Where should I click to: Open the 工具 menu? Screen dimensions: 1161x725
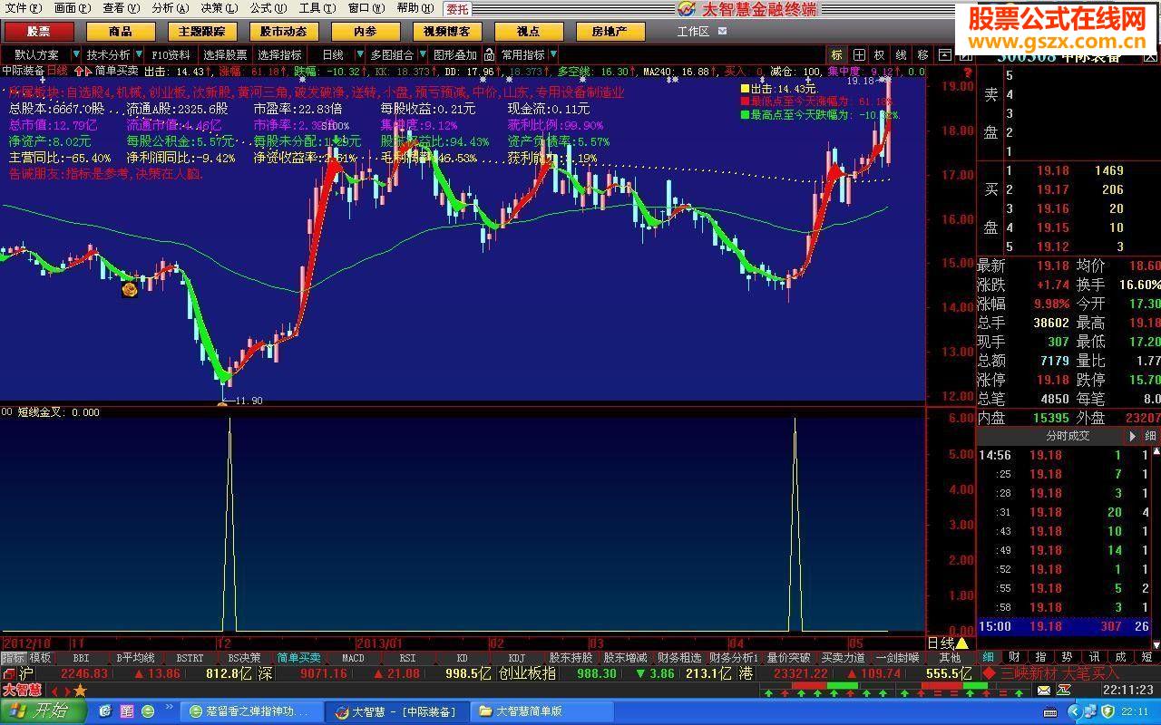coord(317,8)
